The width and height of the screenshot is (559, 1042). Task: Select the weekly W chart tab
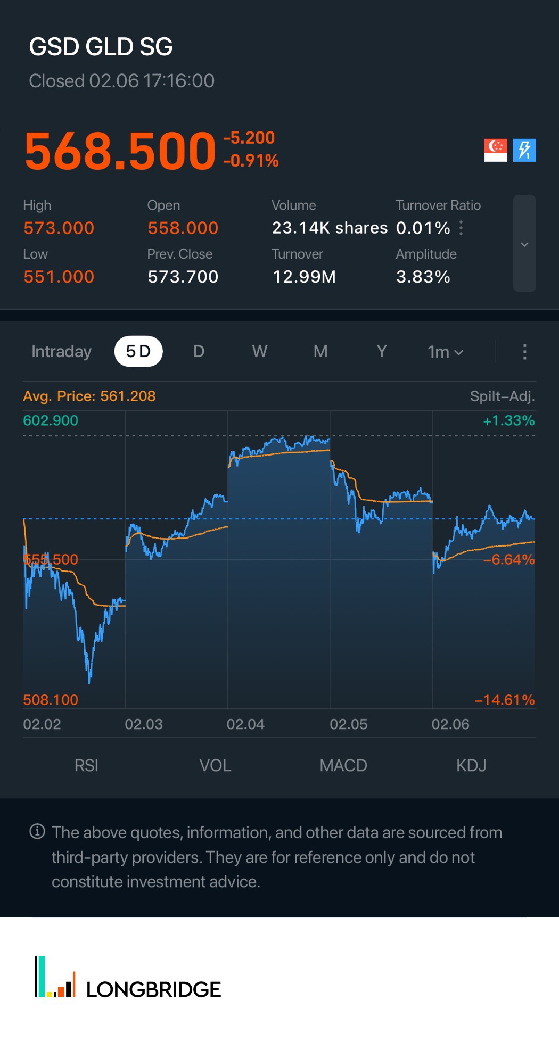pyautogui.click(x=260, y=352)
